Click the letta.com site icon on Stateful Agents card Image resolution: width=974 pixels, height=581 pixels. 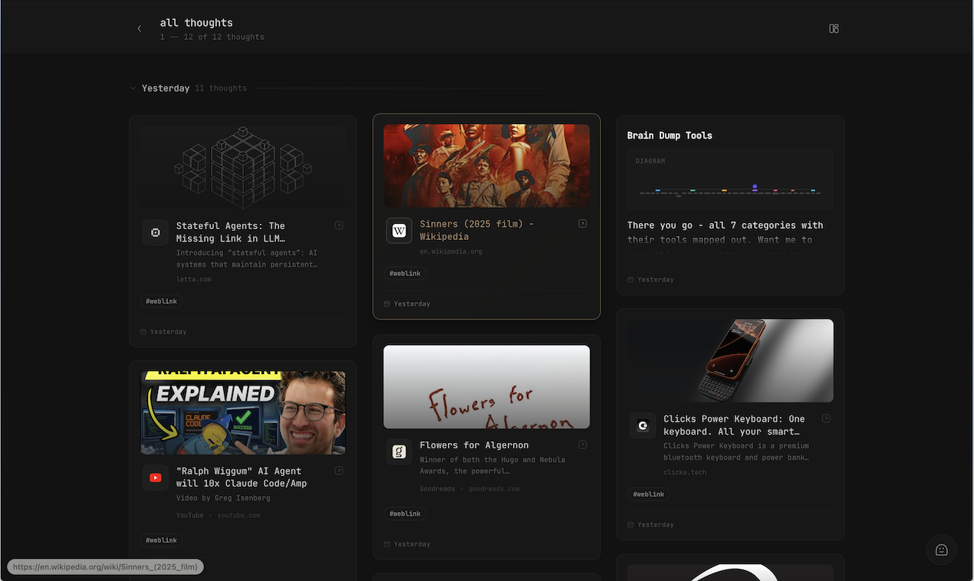[156, 231]
